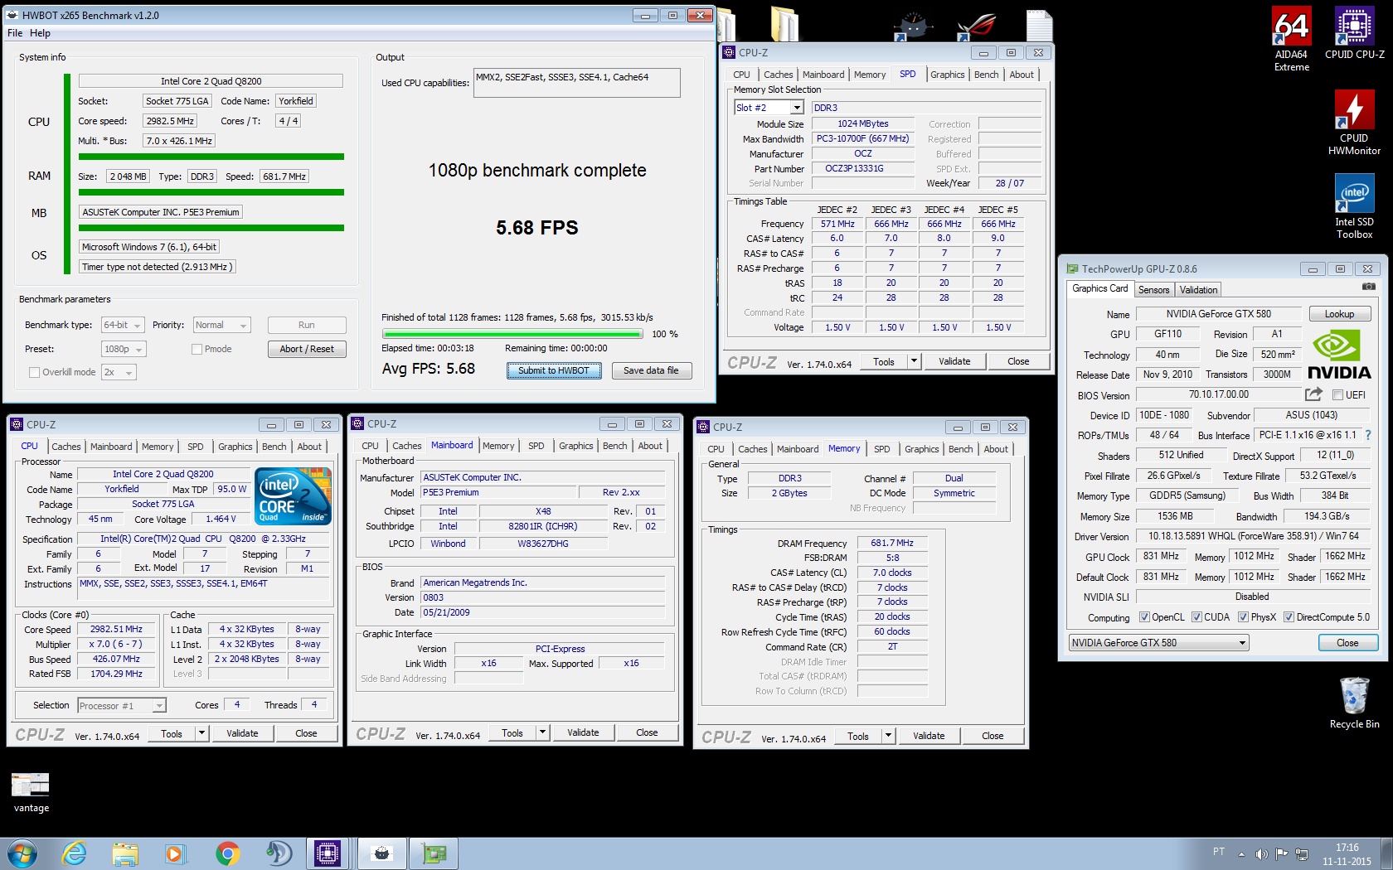Click the green CPU info separator bar
The width and height of the screenshot is (1393, 870).
pyautogui.click(x=211, y=157)
